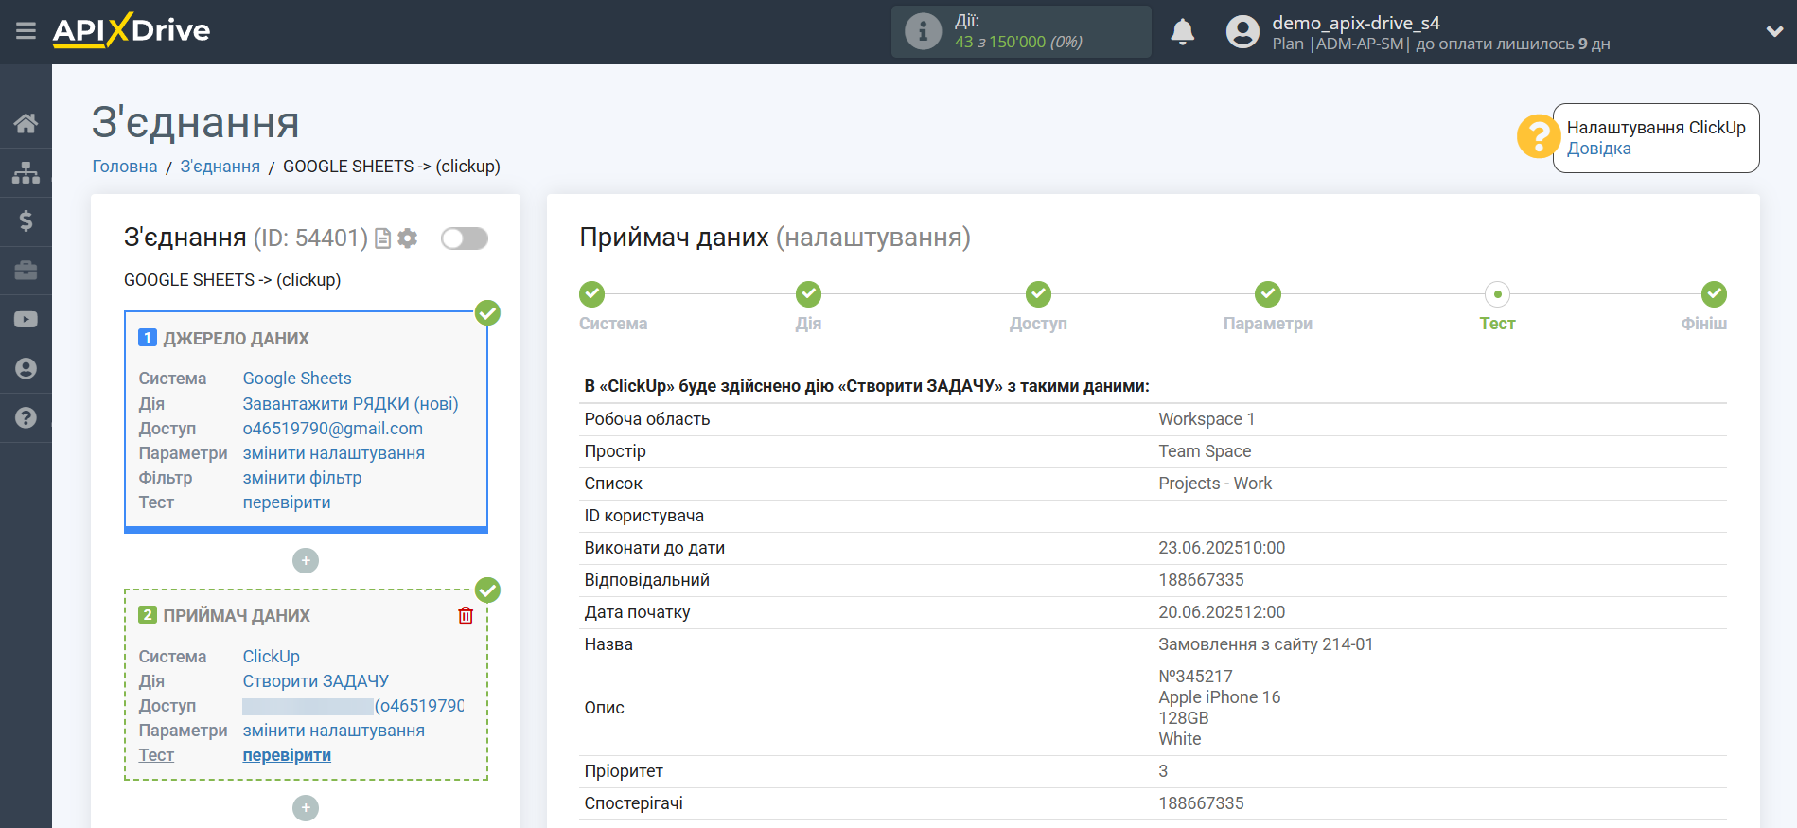This screenshot has width=1797, height=828.
Task: Click Завантажити РЯДКИ (нові) action link
Action: click(350, 404)
